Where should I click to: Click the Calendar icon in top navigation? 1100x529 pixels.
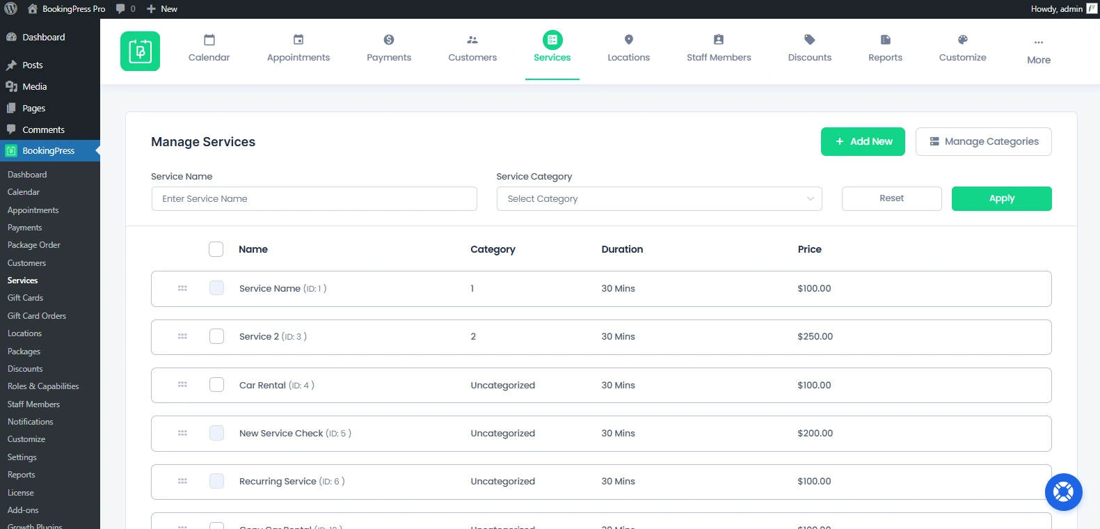[x=209, y=40]
